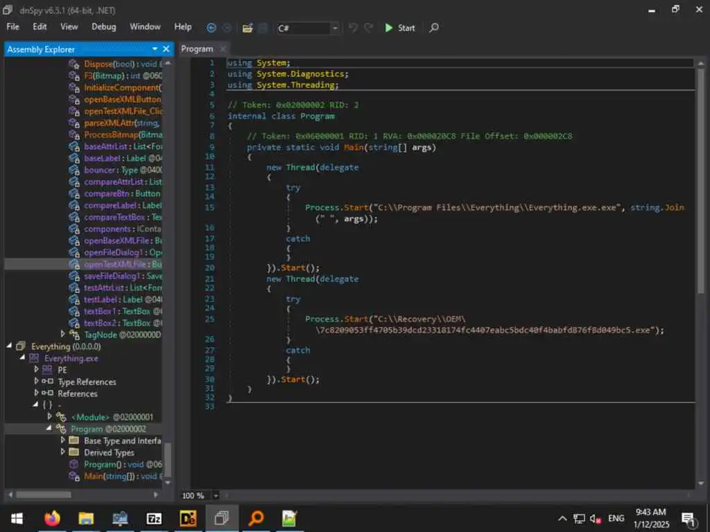This screenshot has width=710, height=532.
Task: Close the Program tab
Action: click(223, 49)
